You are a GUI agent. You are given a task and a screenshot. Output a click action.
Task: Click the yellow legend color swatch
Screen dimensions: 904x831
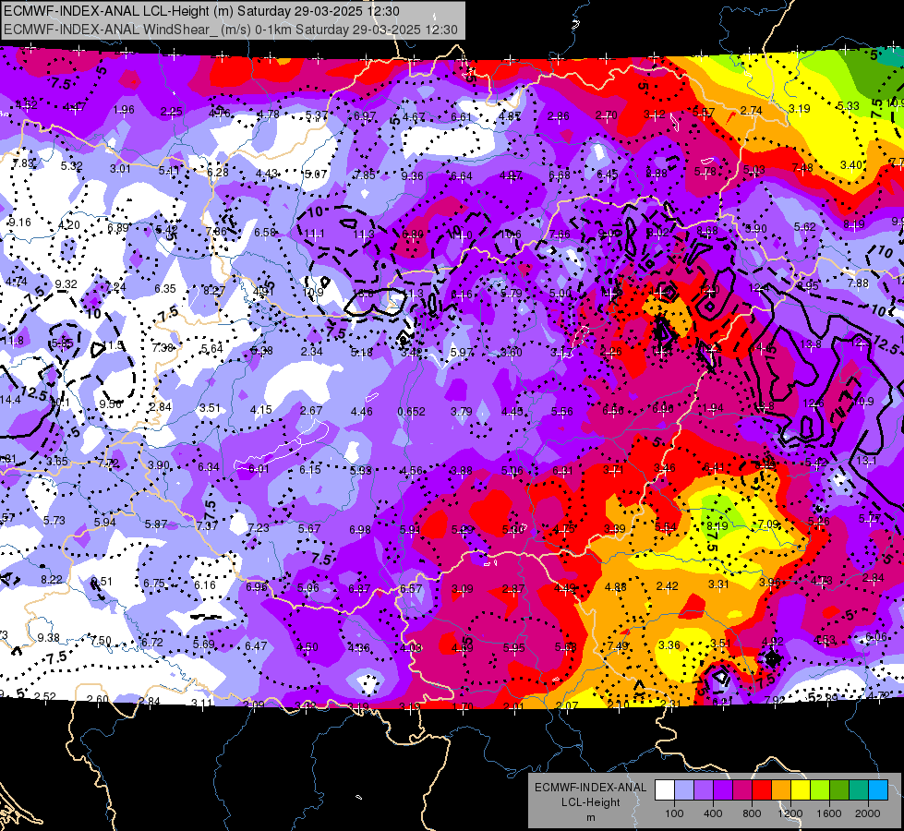click(x=801, y=790)
